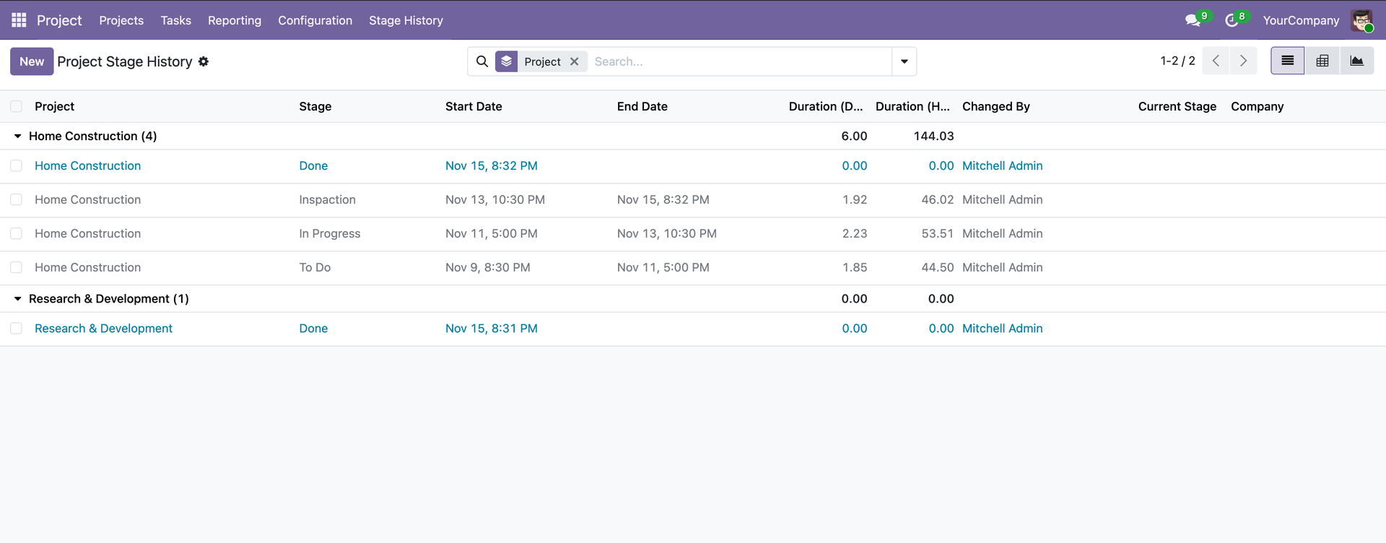The width and height of the screenshot is (1386, 543).
Task: Collapse the Home Construction group
Action: pyautogui.click(x=18, y=136)
